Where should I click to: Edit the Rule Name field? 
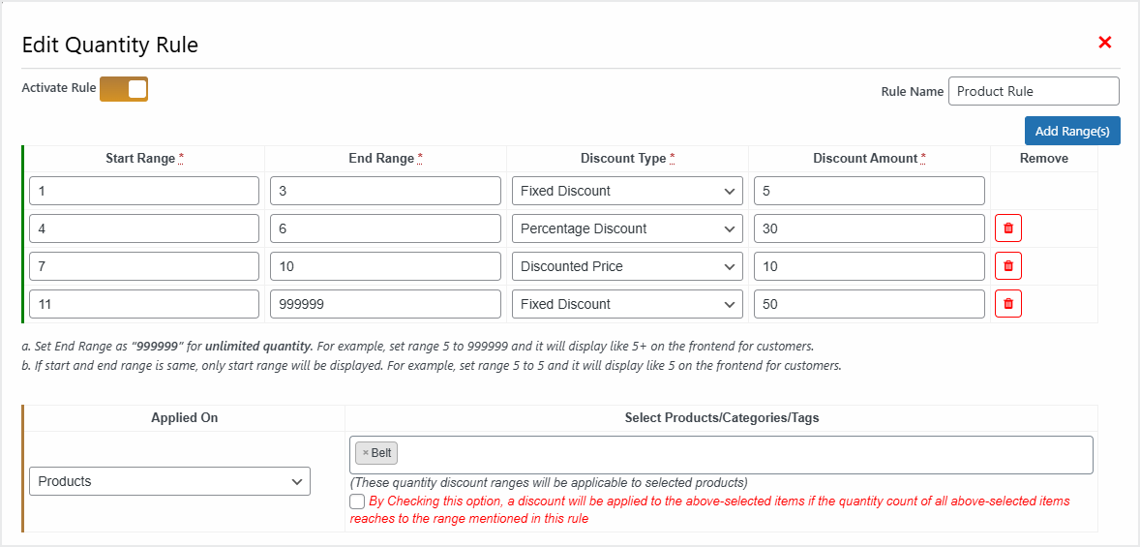point(1034,91)
